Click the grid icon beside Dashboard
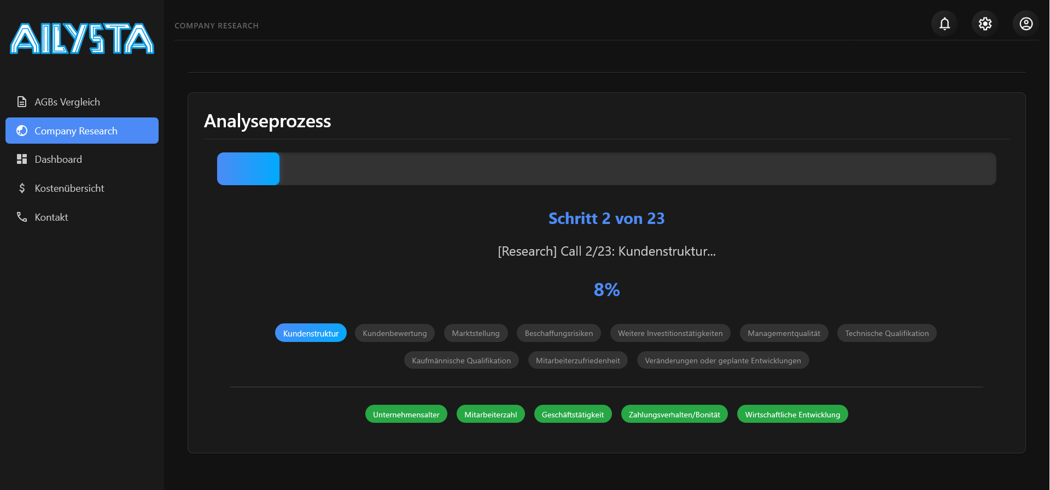Viewport: 1050px width, 490px height. coord(22,160)
